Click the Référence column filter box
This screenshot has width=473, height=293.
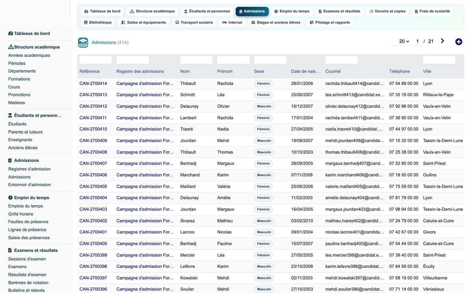click(x=95, y=60)
